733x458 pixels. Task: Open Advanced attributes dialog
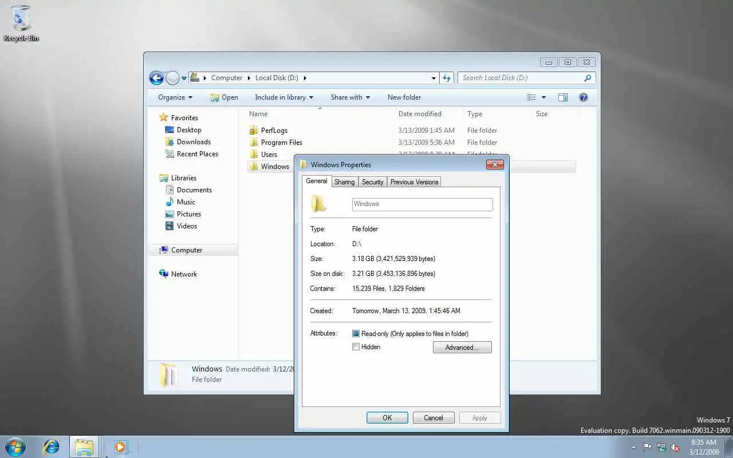click(x=462, y=348)
